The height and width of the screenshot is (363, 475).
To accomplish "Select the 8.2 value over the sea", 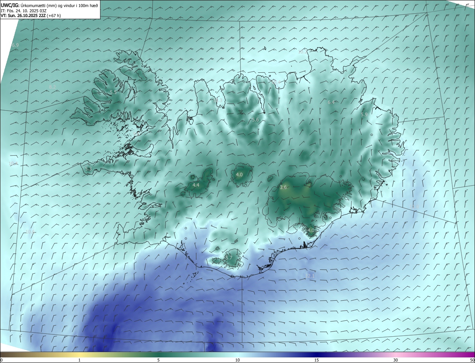I will pyautogui.click(x=52, y=87).
